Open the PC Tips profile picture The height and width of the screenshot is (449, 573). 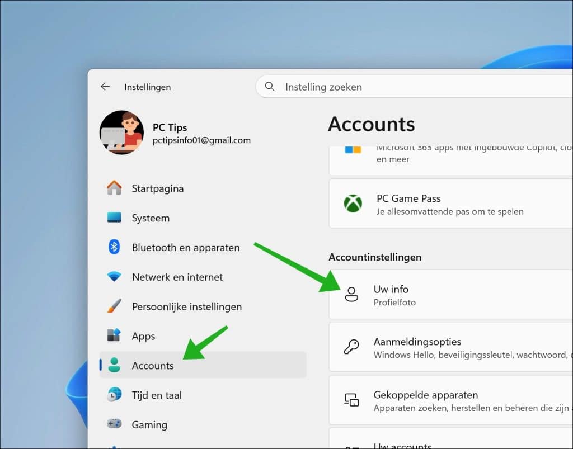pyautogui.click(x=121, y=133)
